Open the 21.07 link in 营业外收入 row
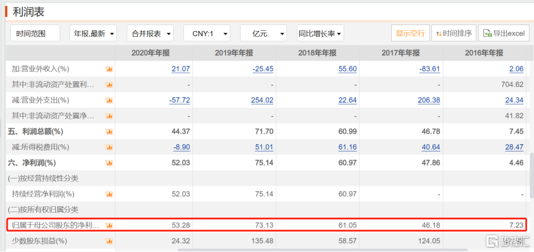 click(181, 69)
